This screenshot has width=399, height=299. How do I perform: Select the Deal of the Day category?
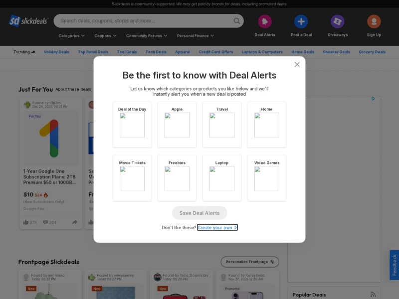click(x=132, y=124)
